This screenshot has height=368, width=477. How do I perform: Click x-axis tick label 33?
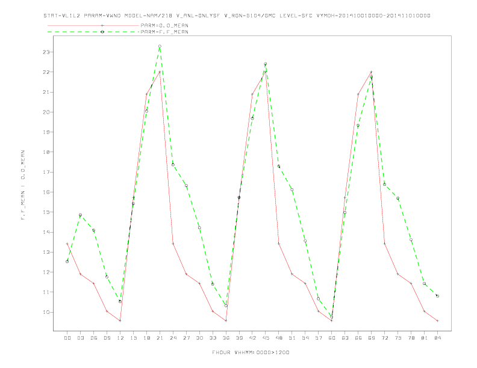(213, 338)
